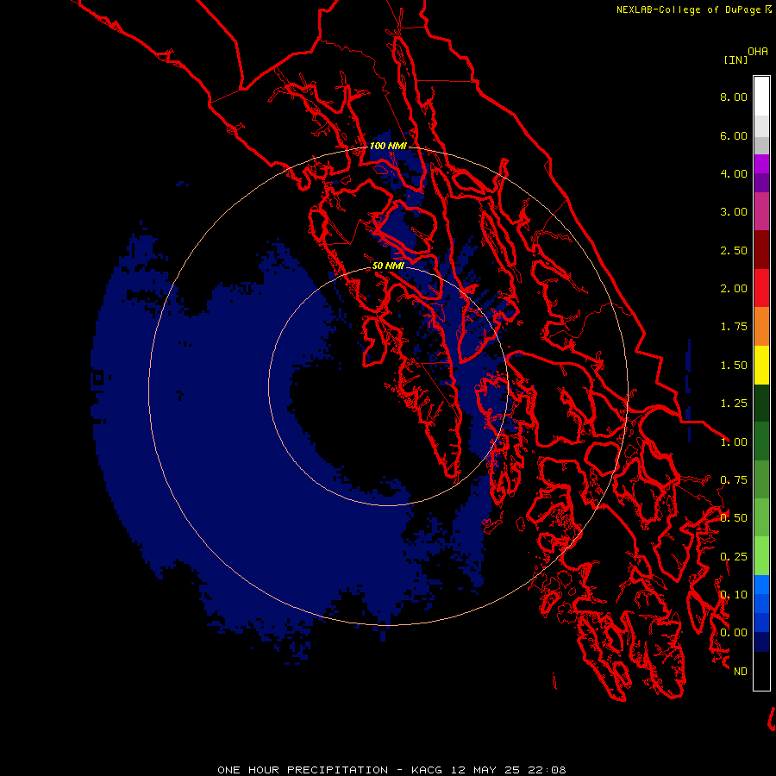
Task: Click the 0.25 legend value
Action: (734, 557)
